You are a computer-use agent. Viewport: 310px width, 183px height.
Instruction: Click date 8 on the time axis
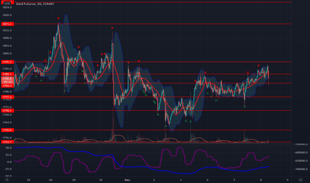point(261,180)
